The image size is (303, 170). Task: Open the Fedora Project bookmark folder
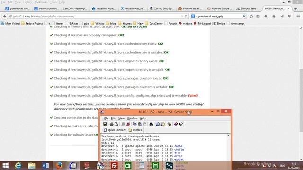[32, 23]
